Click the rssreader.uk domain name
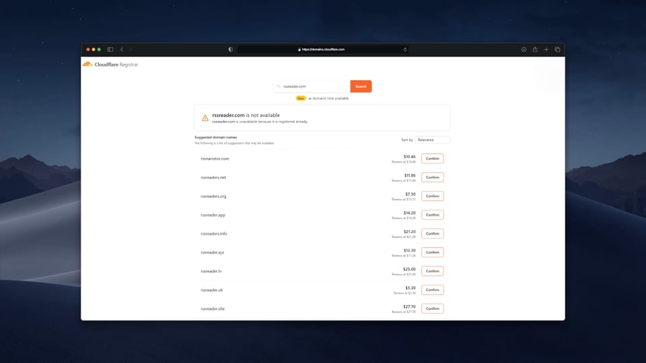This screenshot has width=646, height=363. [x=211, y=290]
